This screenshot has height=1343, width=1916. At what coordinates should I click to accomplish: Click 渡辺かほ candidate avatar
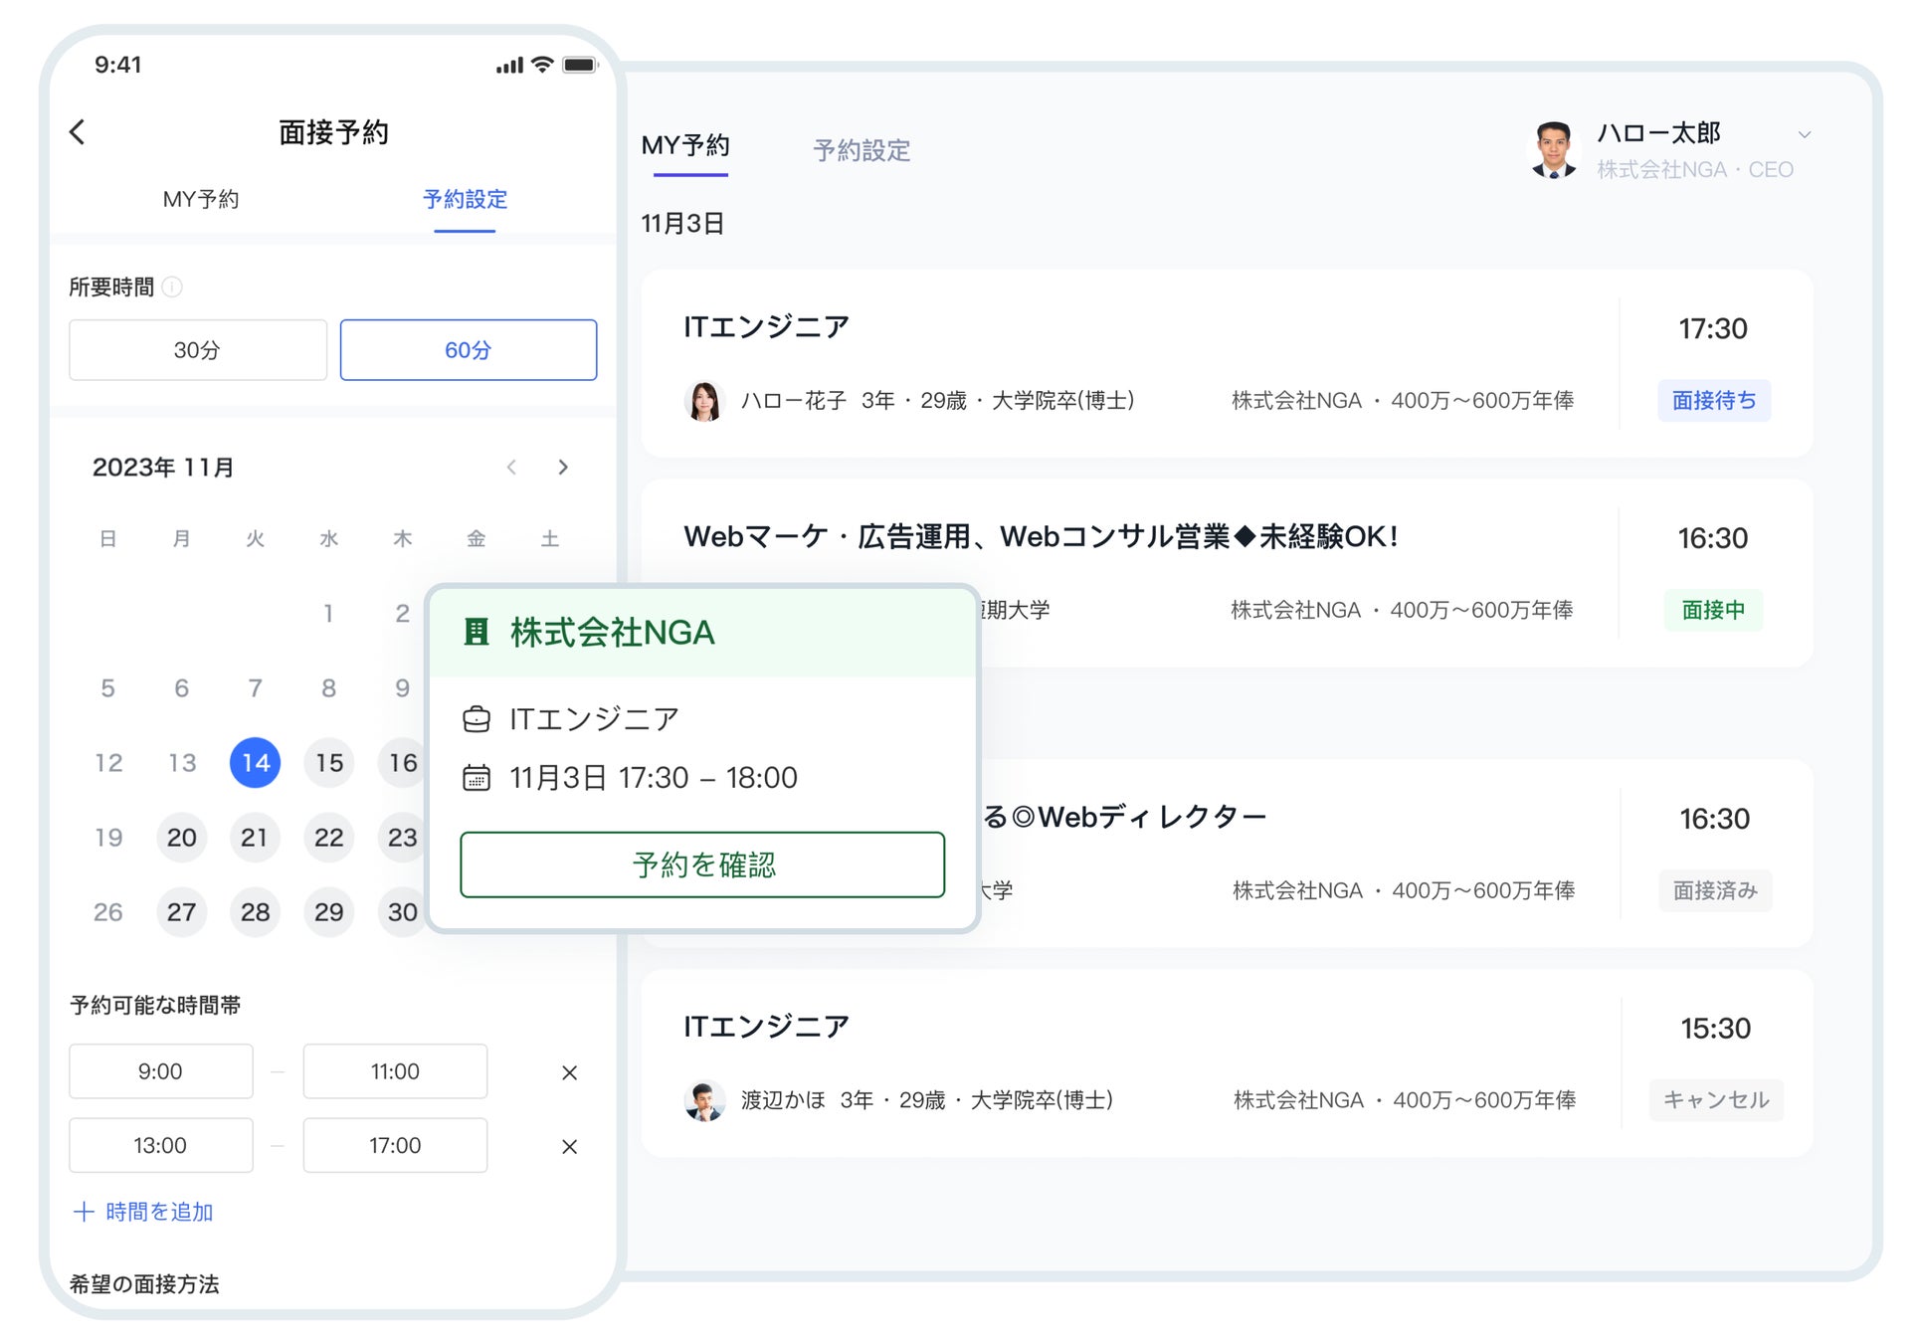(x=704, y=1100)
